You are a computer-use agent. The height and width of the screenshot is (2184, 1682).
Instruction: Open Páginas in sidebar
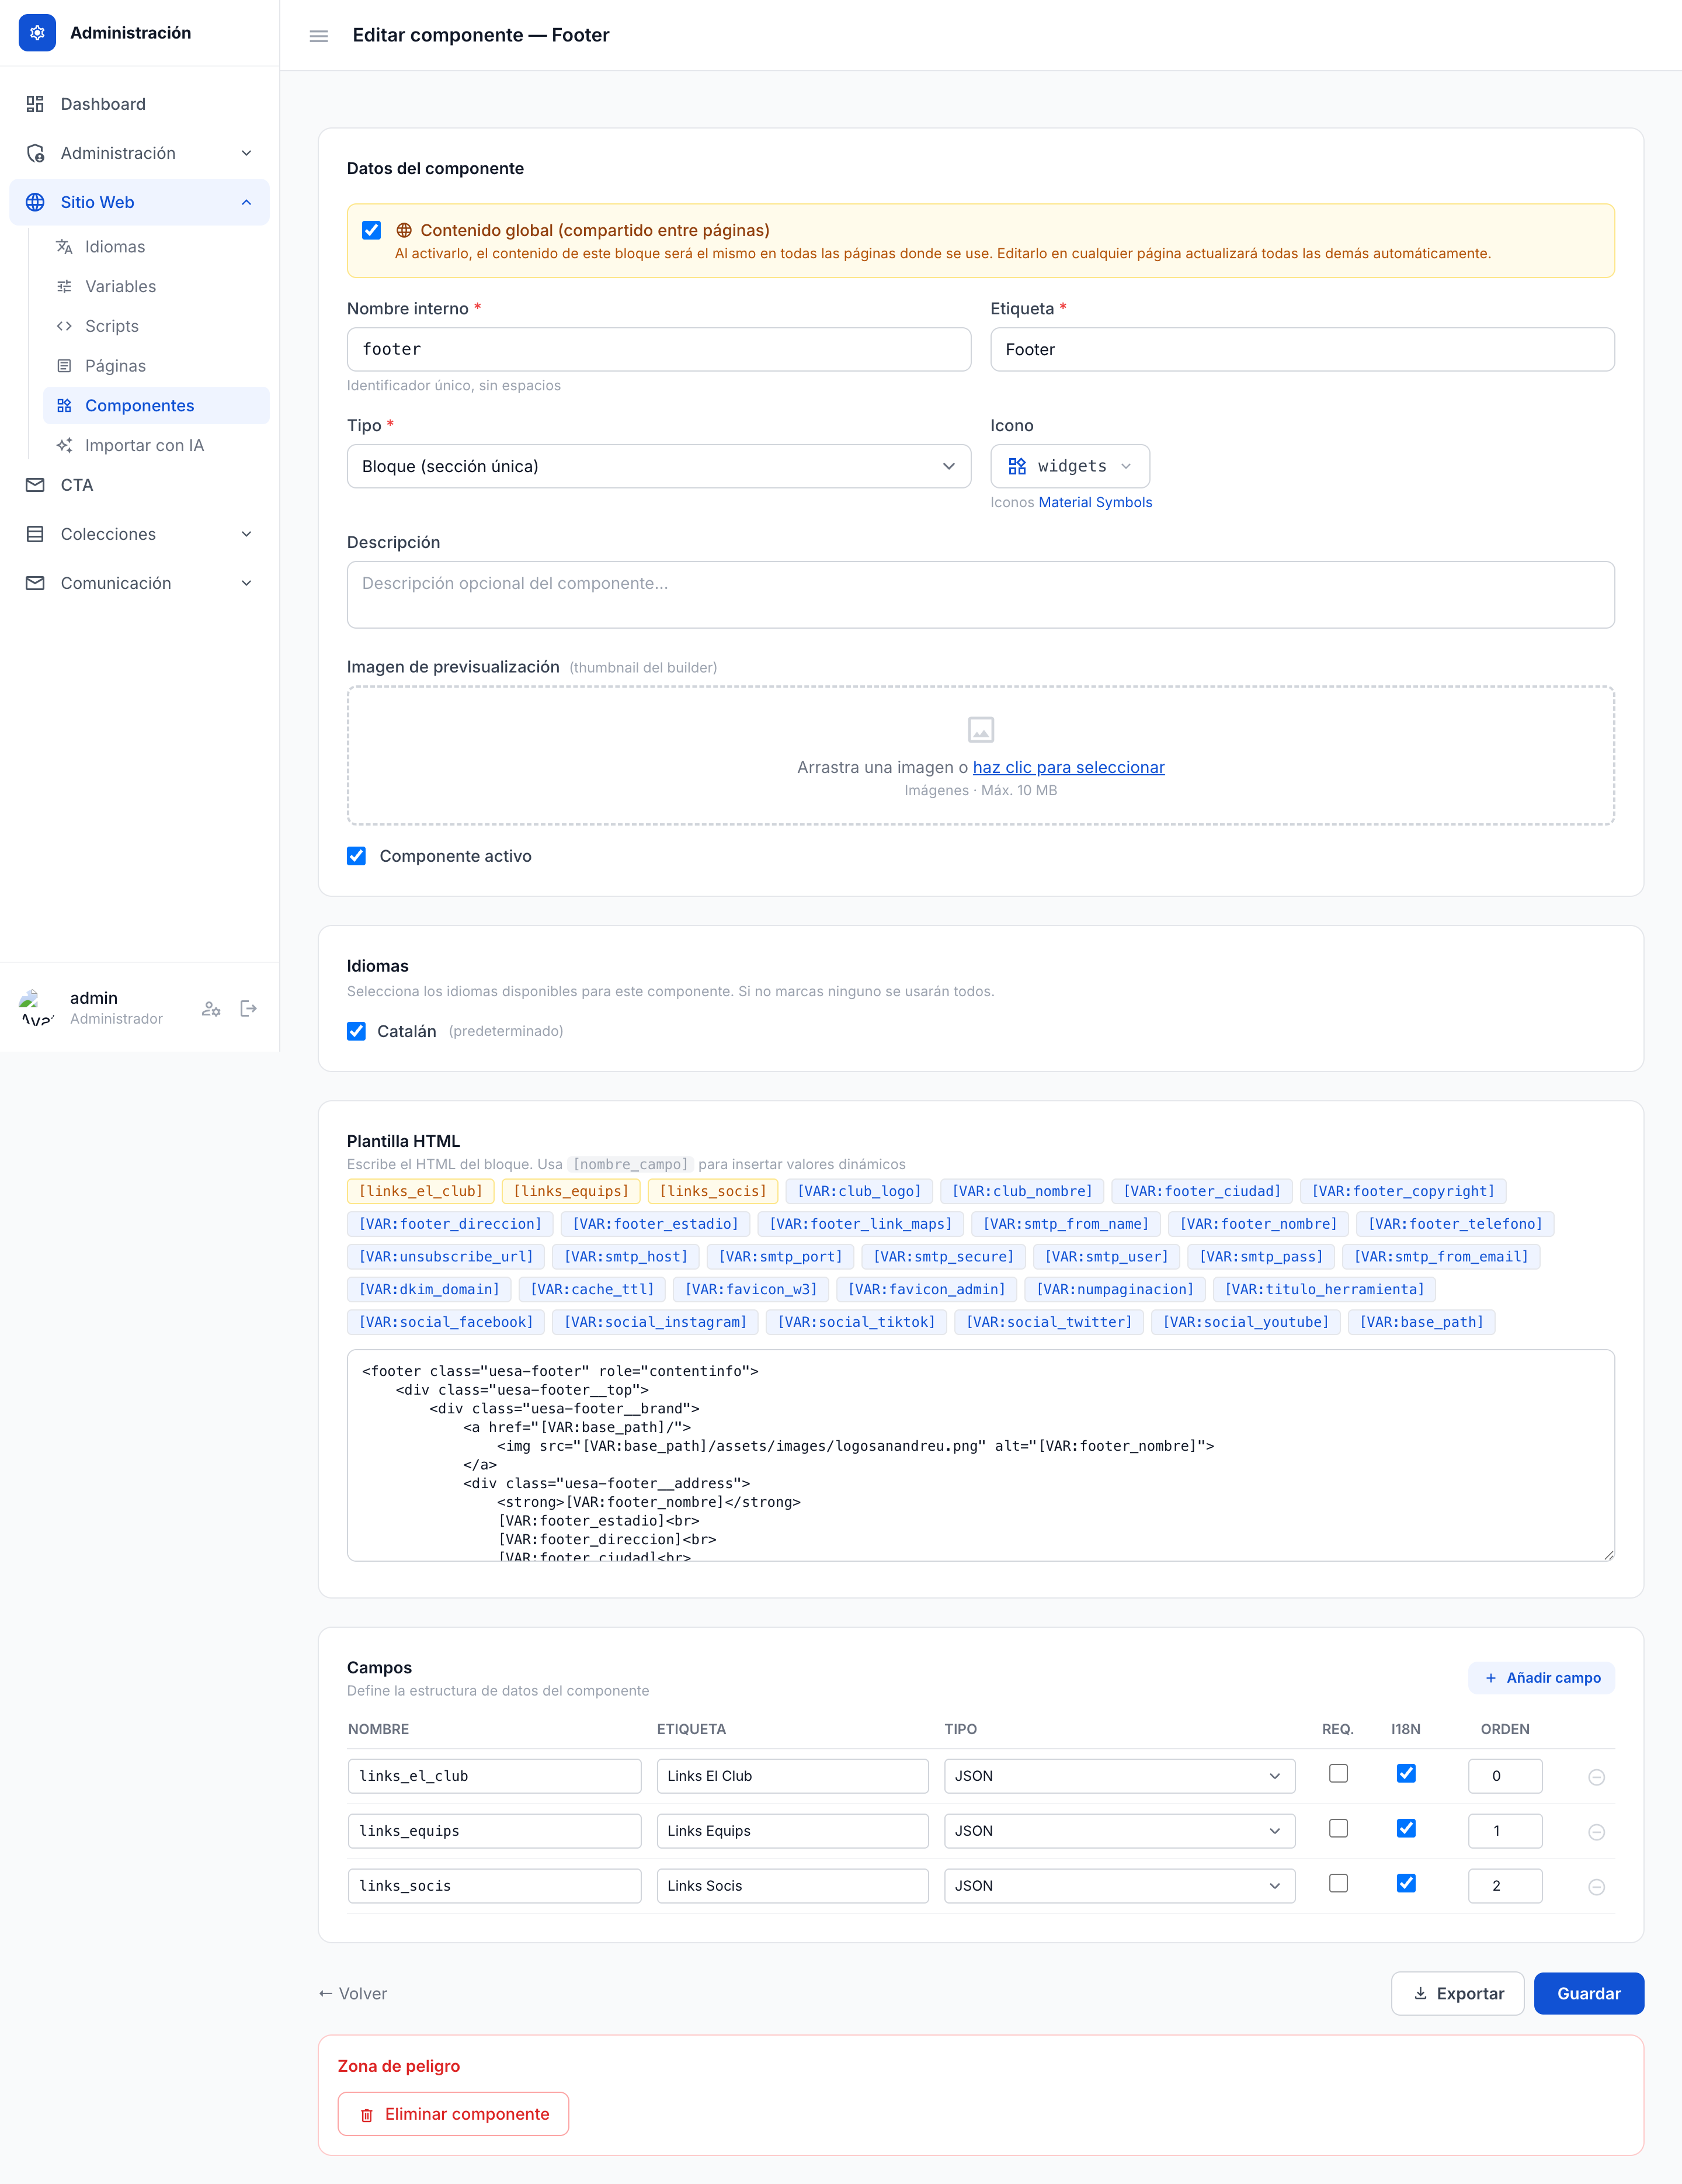(156, 366)
